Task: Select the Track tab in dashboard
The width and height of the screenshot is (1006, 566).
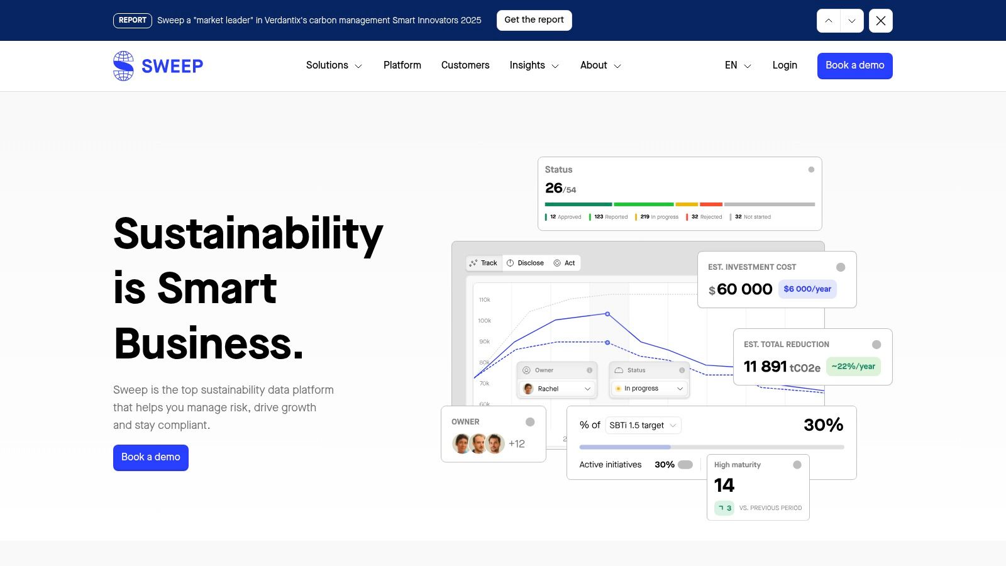Action: click(x=484, y=263)
